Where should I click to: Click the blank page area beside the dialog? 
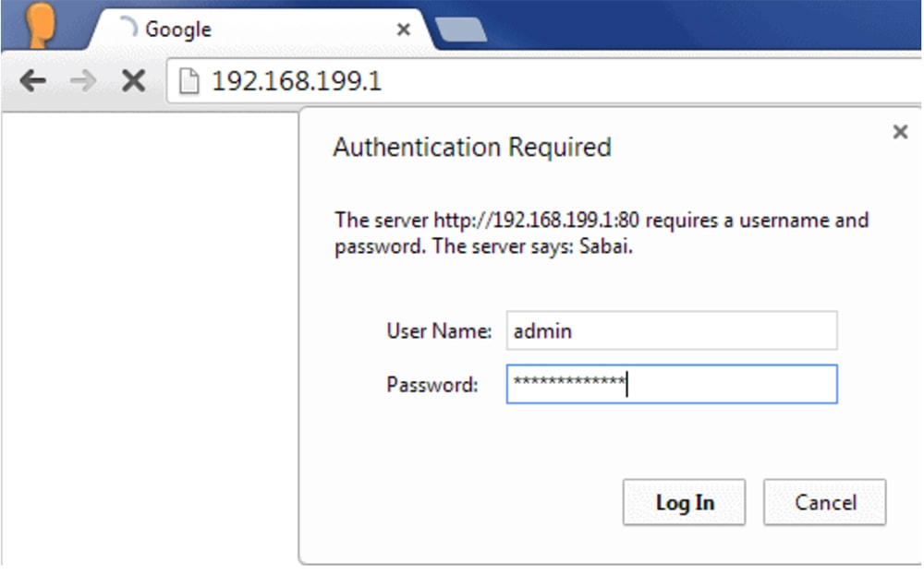coord(151,339)
